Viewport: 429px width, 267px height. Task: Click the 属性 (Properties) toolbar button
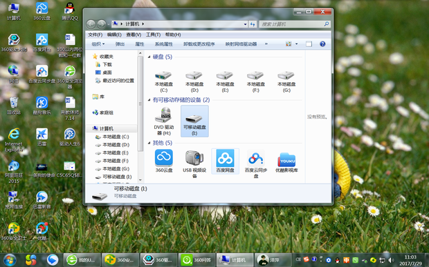click(140, 44)
